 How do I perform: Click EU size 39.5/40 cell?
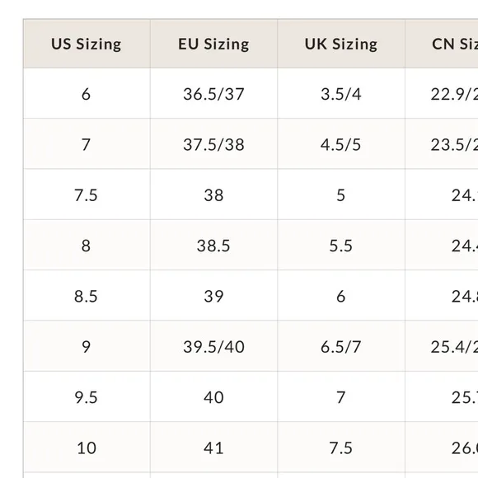coord(213,346)
